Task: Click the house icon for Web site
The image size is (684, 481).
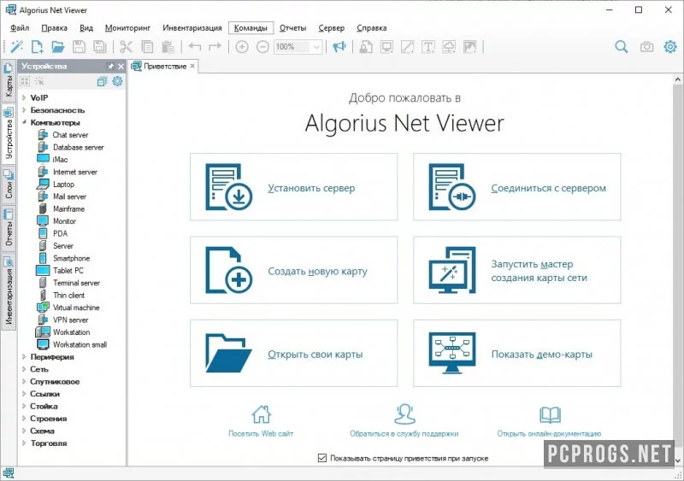Action: (261, 414)
